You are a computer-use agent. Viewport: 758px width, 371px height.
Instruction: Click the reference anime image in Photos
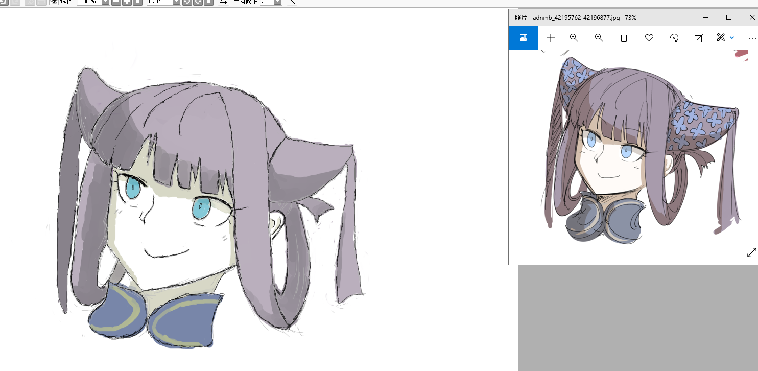pyautogui.click(x=643, y=148)
